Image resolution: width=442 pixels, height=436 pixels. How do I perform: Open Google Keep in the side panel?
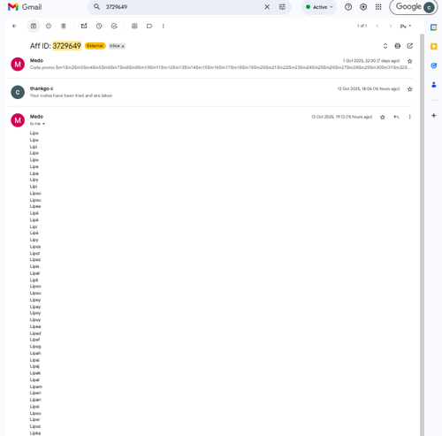433,46
